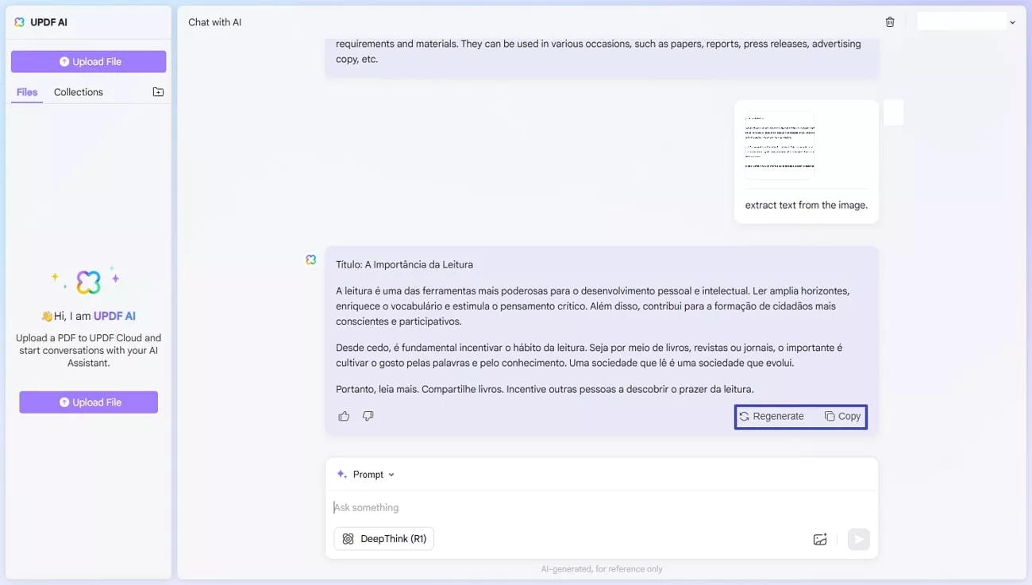
Task: Click the trash delete chat icon
Action: pos(890,22)
